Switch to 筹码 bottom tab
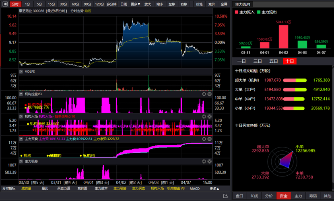This screenshot has height=201, width=334. (x=313, y=196)
